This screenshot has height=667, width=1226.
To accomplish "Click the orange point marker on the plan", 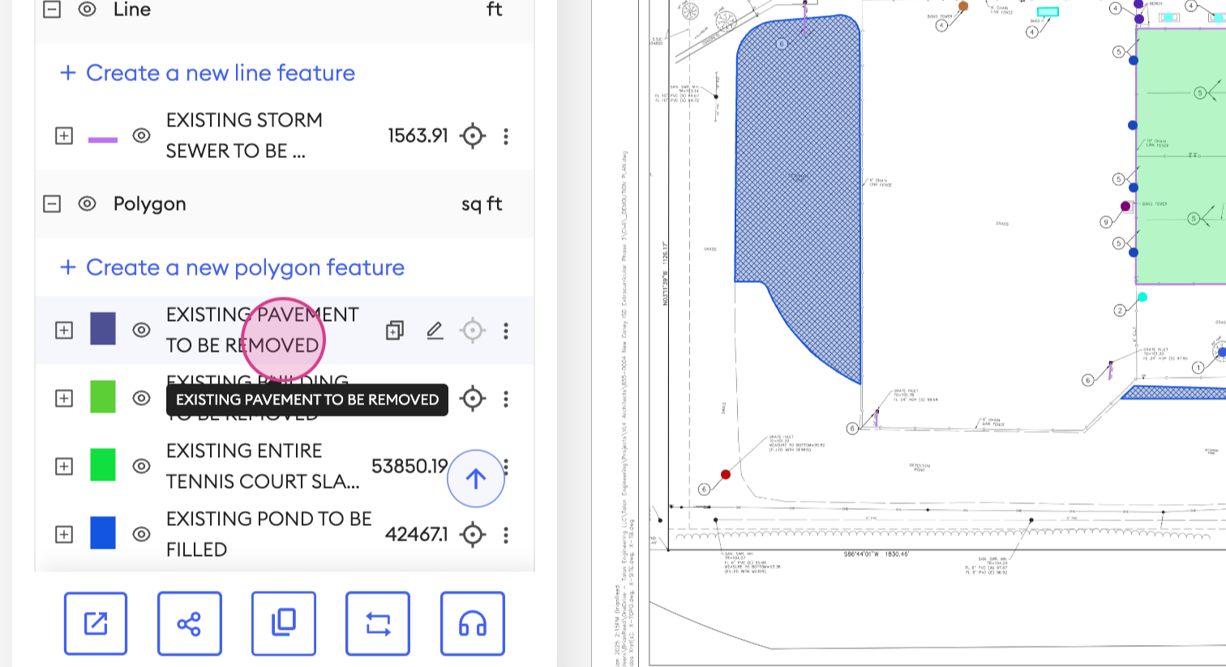I will (963, 6).
